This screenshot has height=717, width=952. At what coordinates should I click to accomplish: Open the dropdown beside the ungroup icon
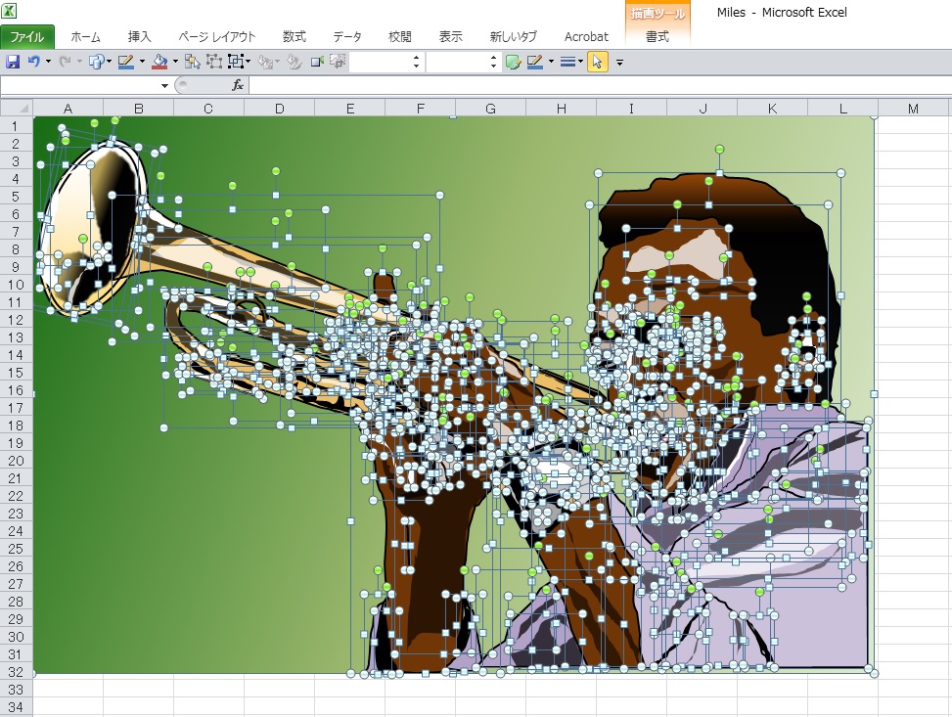(x=249, y=62)
